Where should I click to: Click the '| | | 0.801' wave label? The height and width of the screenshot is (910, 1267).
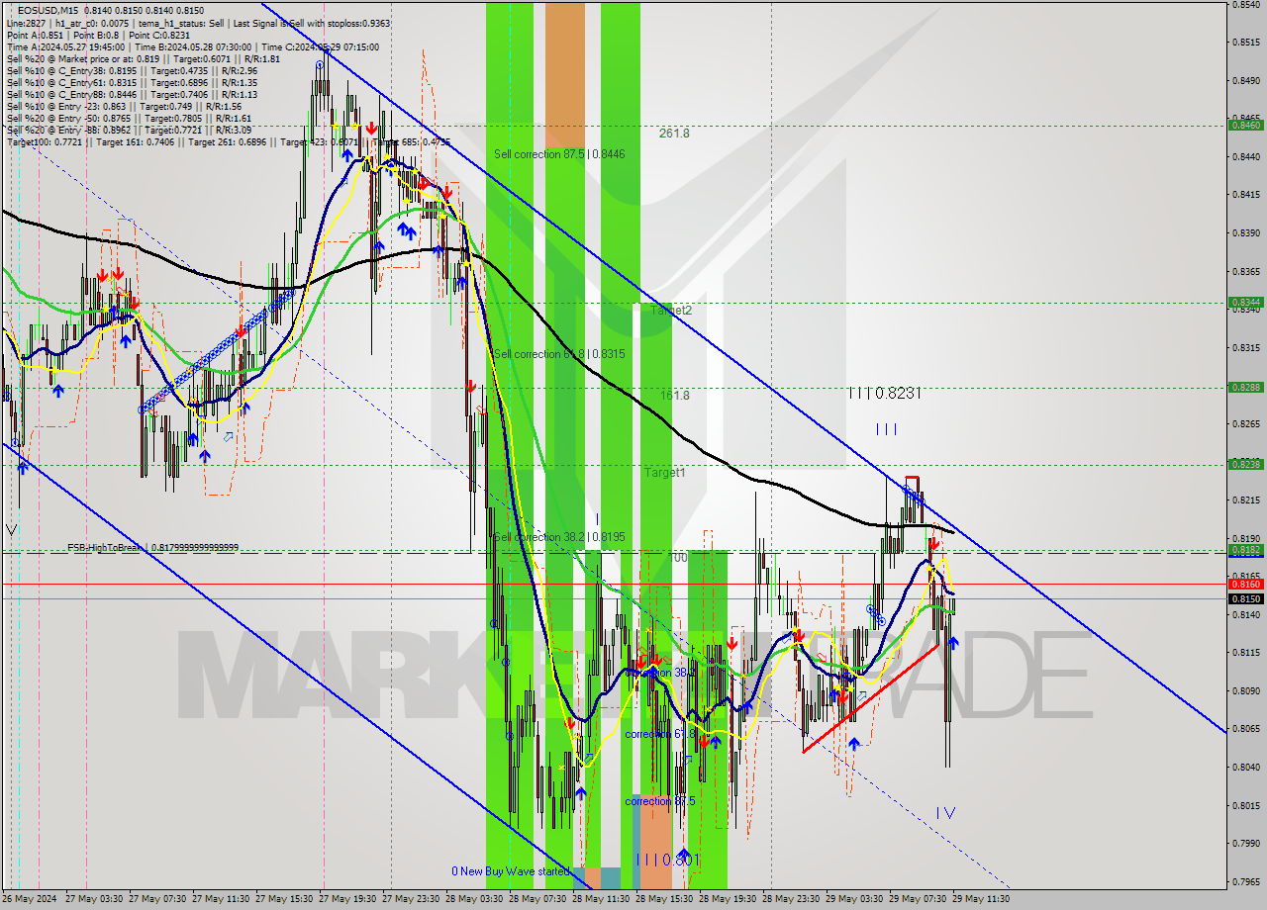click(x=669, y=860)
